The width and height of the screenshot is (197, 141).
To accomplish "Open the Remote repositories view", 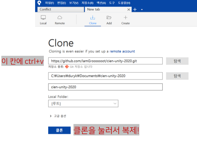I will pos(60,20).
